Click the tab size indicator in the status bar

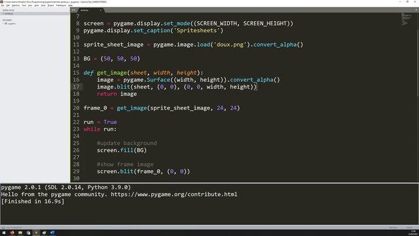click(x=393, y=227)
